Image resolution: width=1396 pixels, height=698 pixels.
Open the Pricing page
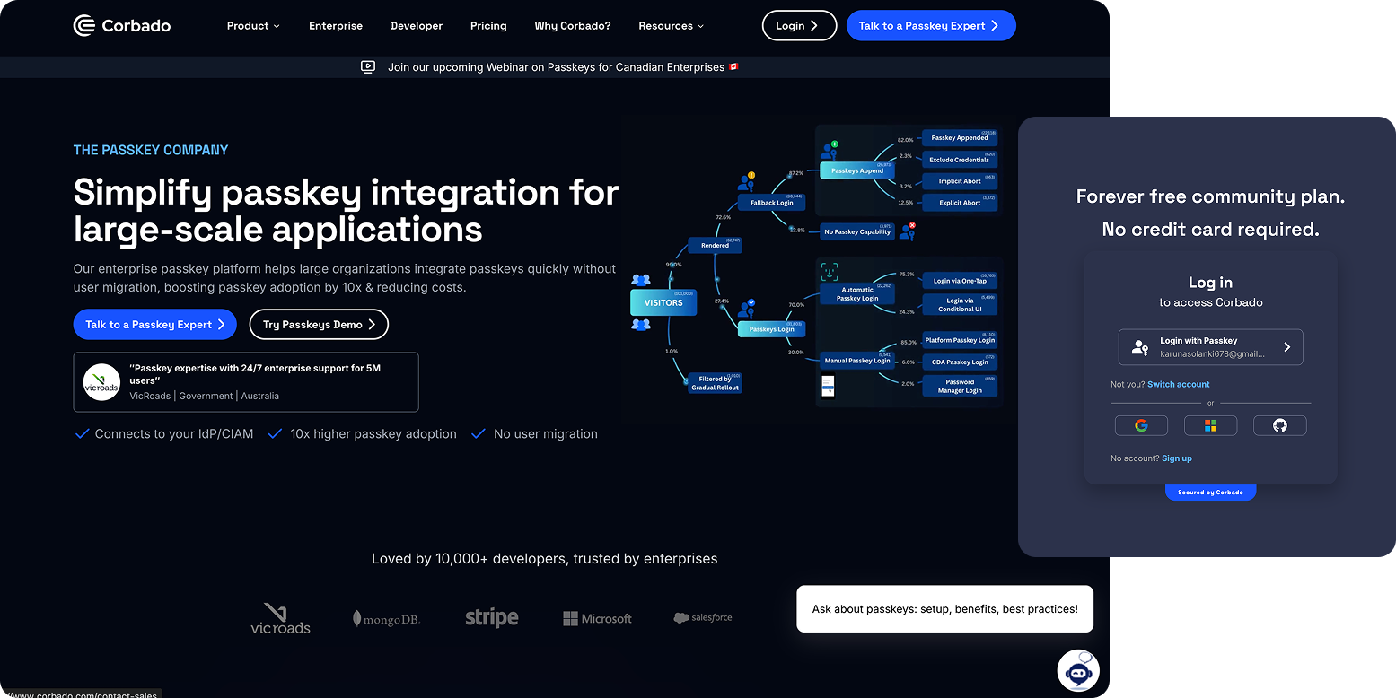[x=488, y=26]
